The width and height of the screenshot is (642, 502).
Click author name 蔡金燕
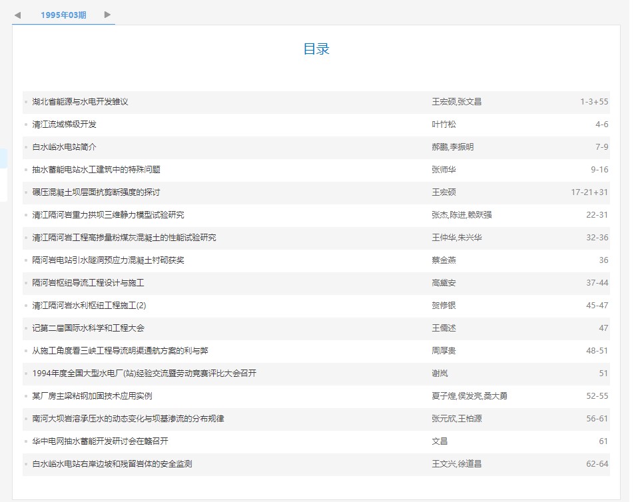[x=444, y=260]
